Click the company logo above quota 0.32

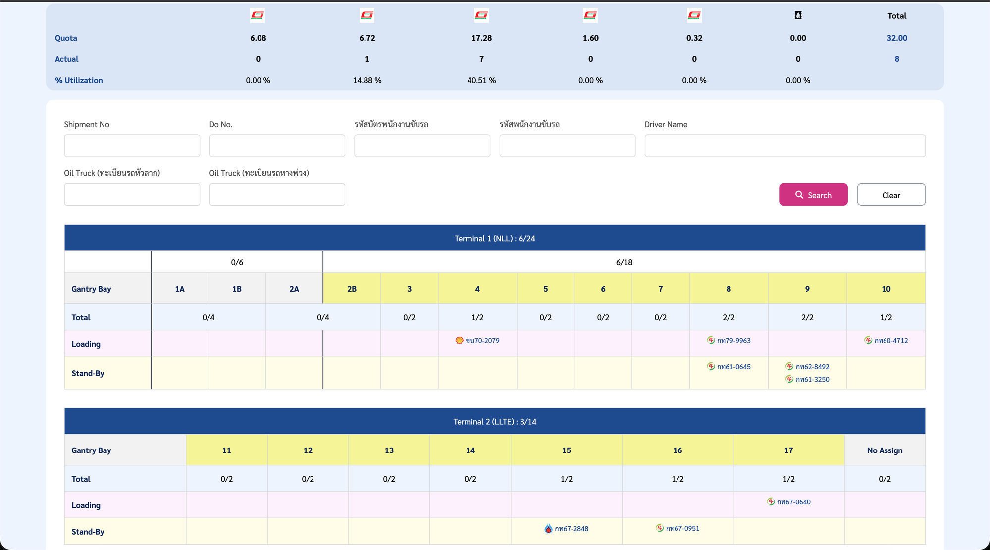(x=694, y=15)
